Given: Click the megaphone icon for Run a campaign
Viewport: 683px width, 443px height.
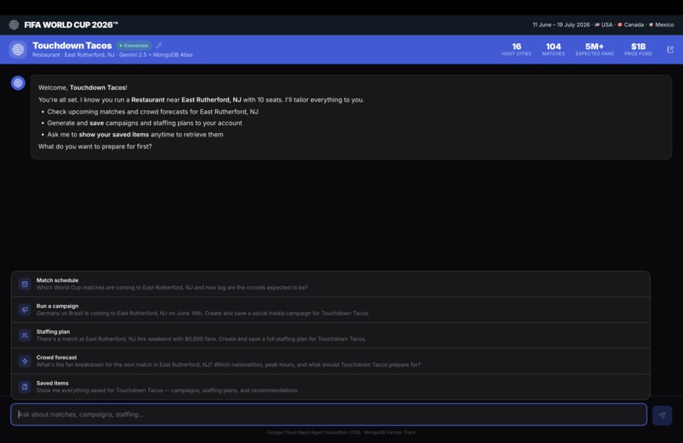Looking at the screenshot, I should coord(25,310).
